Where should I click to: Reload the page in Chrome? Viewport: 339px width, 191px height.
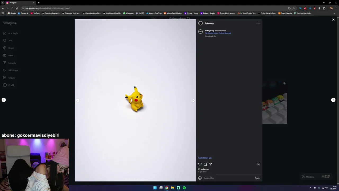point(12,8)
